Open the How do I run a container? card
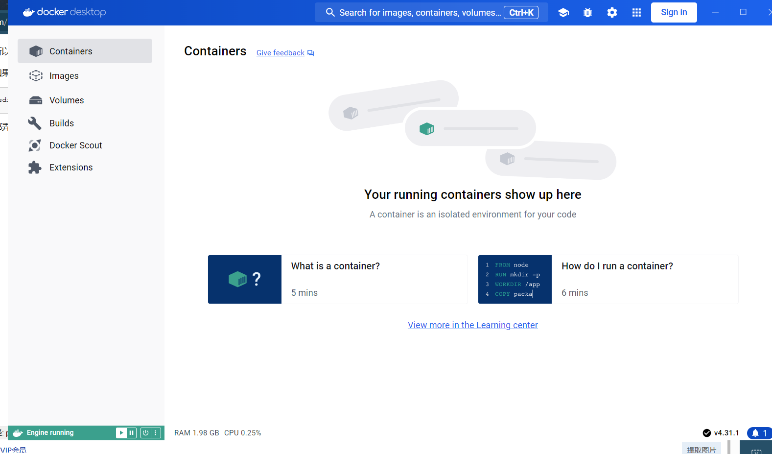Image resolution: width=772 pixels, height=454 pixels. [608, 279]
